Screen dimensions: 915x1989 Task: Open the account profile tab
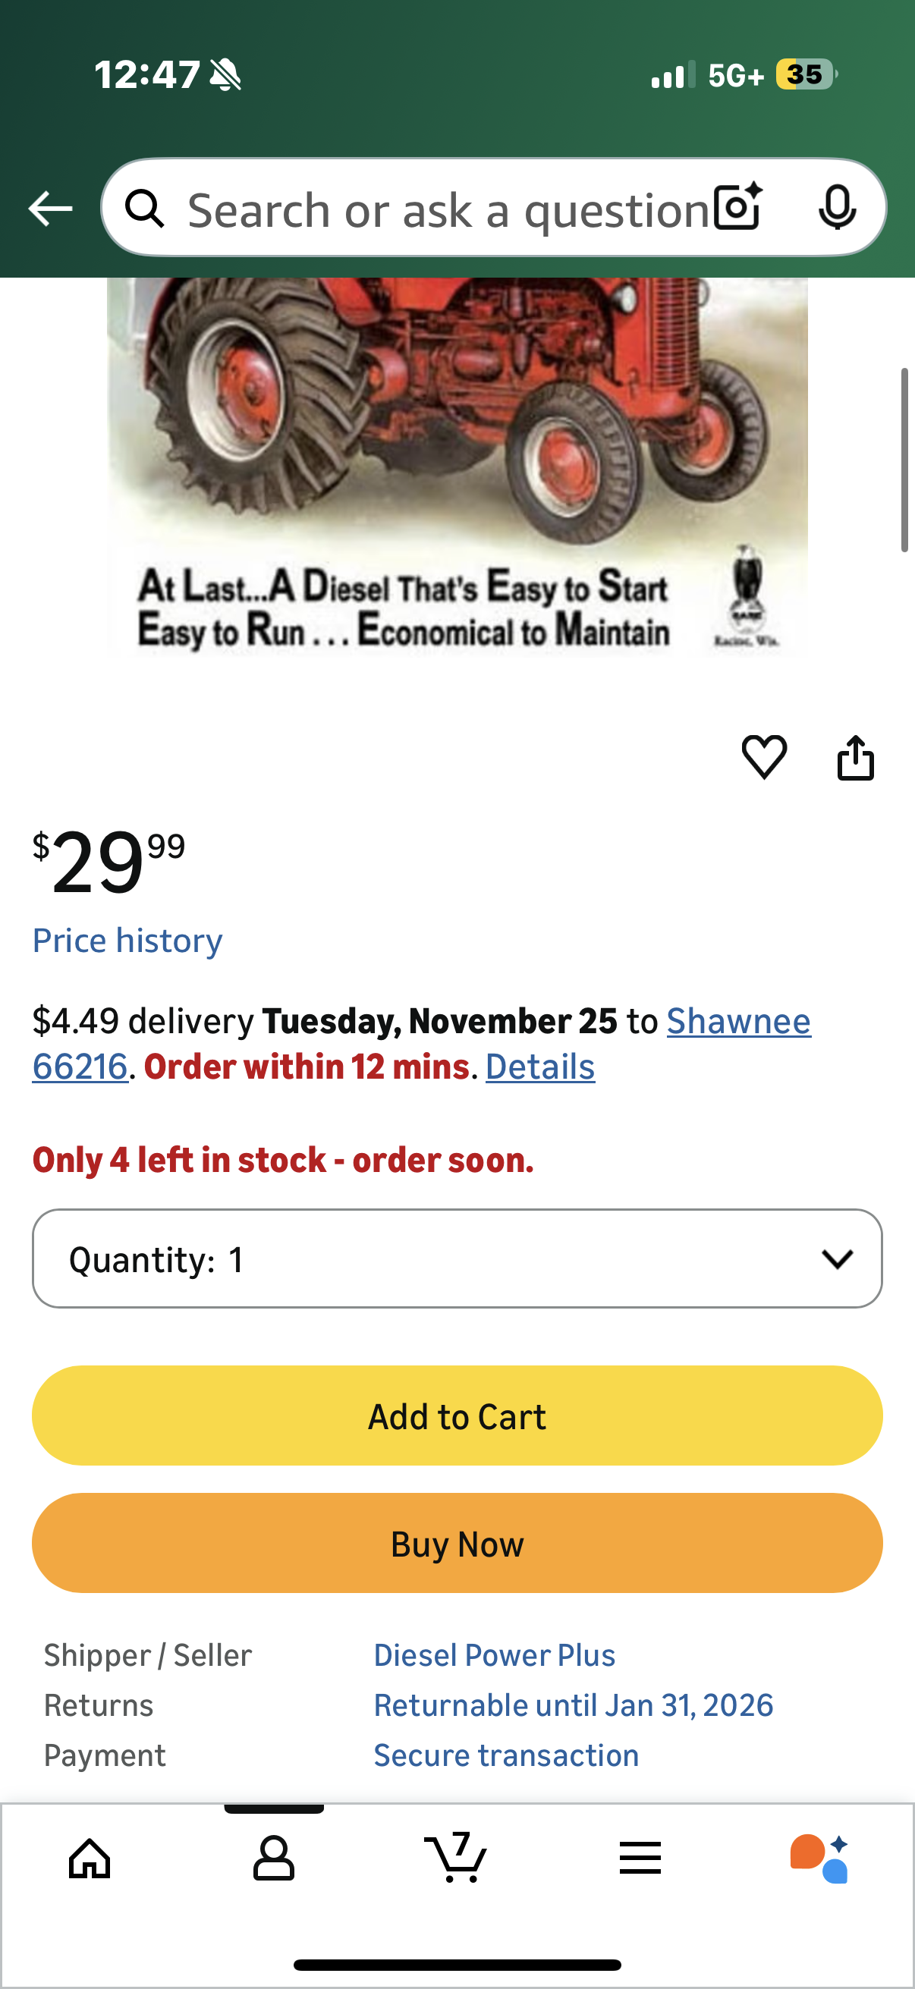273,1858
